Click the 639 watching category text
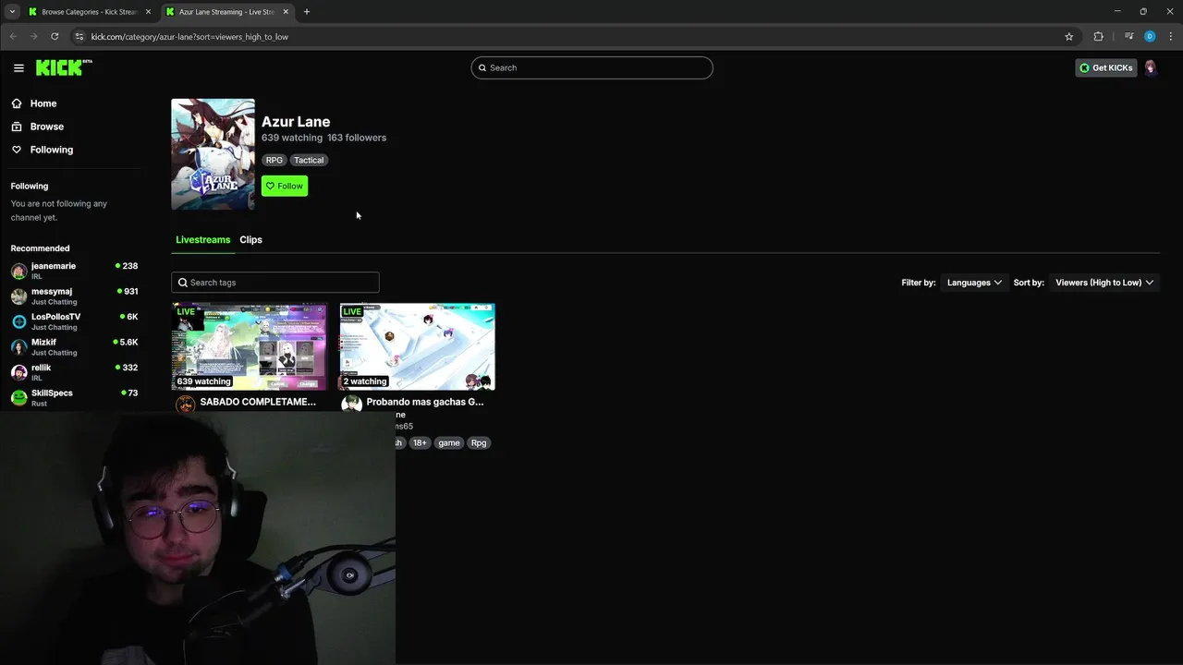Viewport: 1183px width, 665px height. [292, 138]
